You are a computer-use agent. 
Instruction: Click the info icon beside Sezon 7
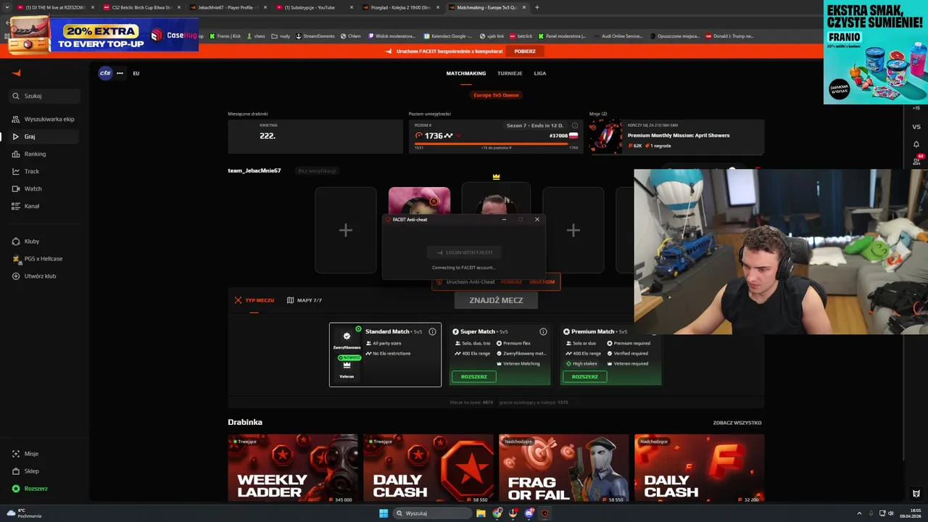[575, 125]
